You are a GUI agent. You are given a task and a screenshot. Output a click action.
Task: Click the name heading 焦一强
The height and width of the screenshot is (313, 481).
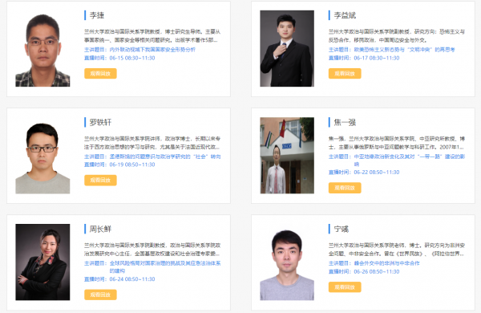pos(345,122)
